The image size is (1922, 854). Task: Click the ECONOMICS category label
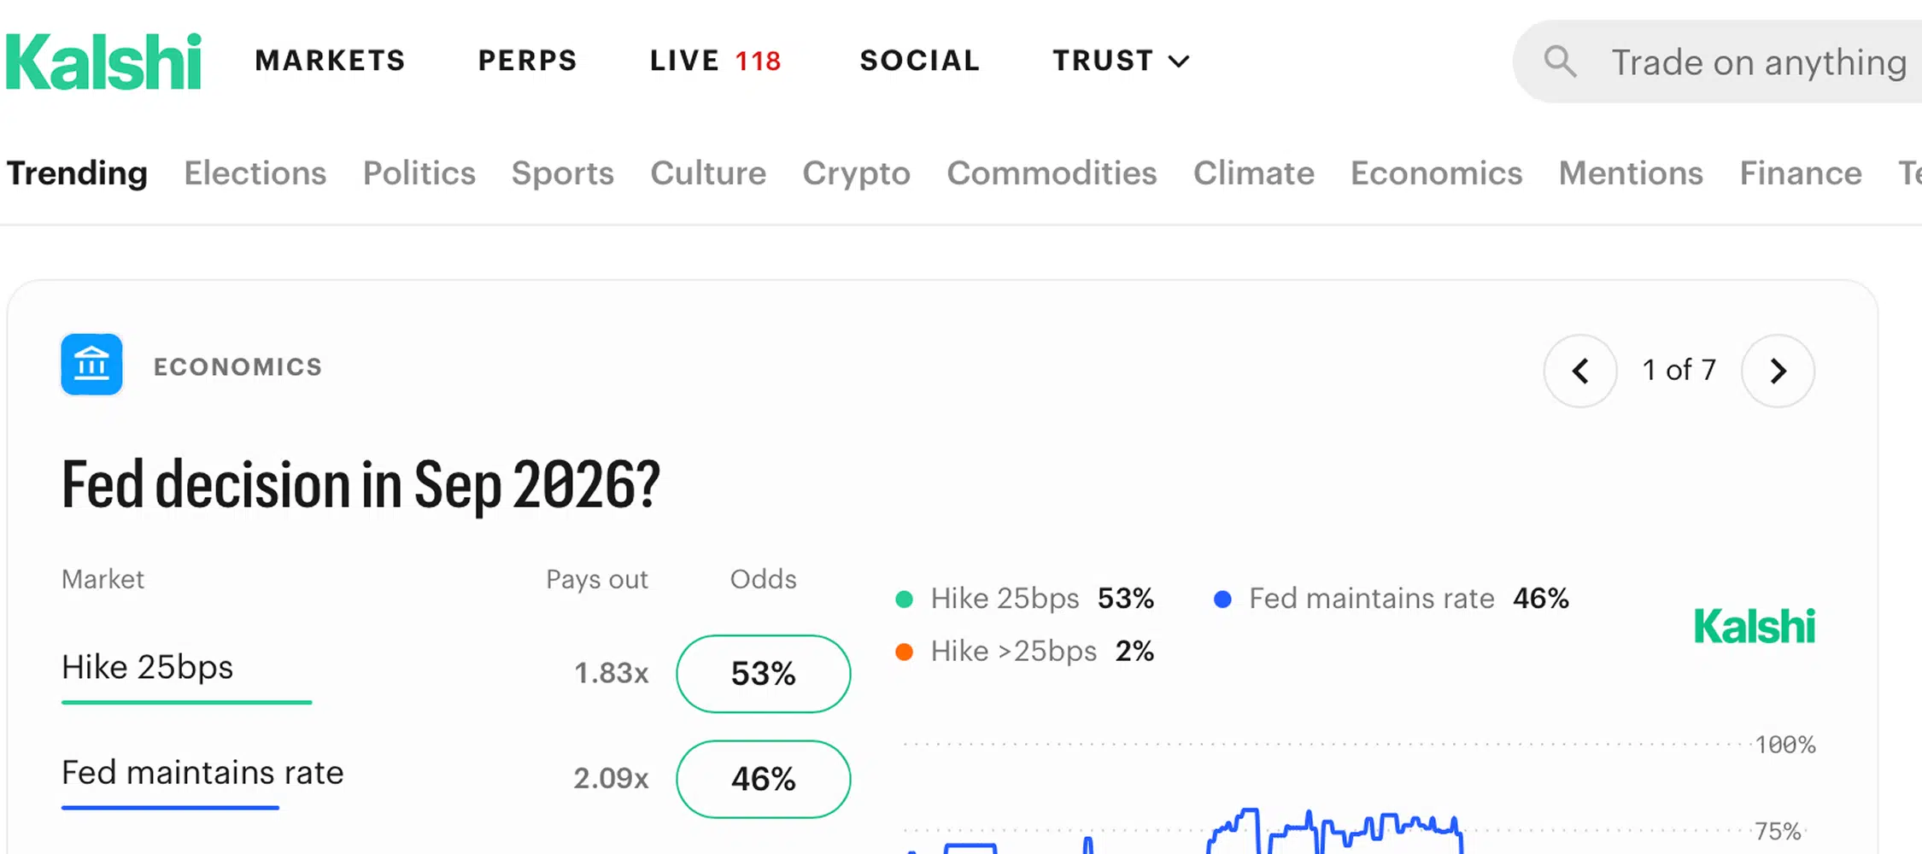tap(238, 366)
